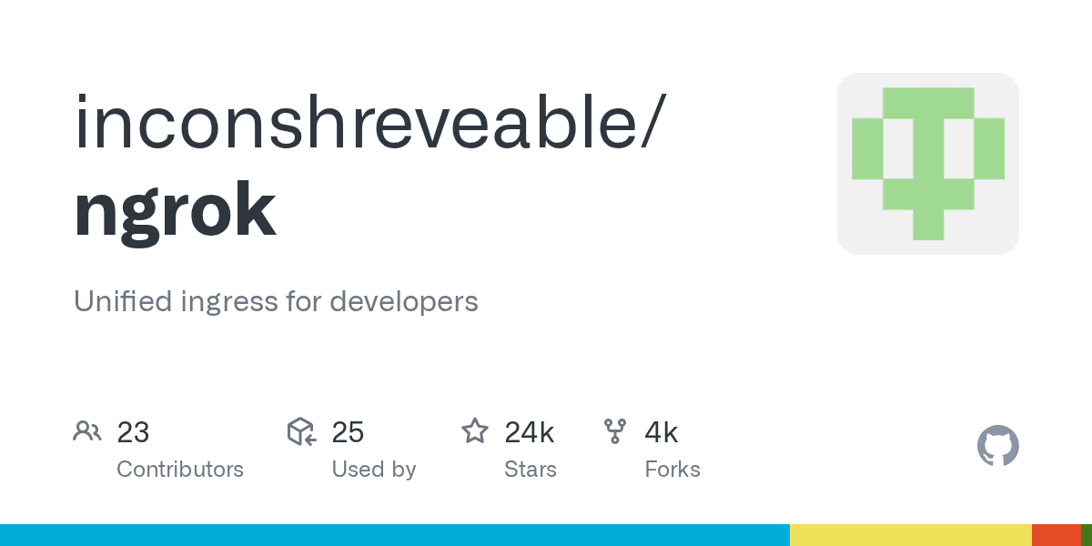Screen dimensions: 1092x546
Task: Select the 'Unified ingress for developers' description
Action: [276, 301]
